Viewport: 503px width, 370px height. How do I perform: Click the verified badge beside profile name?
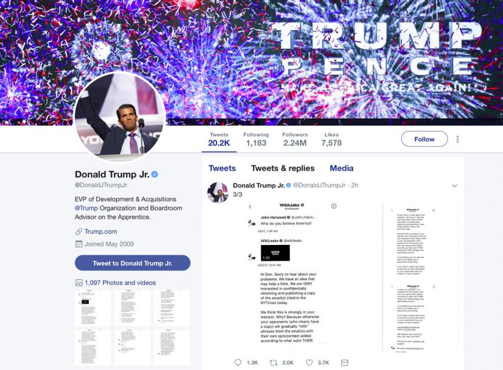(x=155, y=174)
